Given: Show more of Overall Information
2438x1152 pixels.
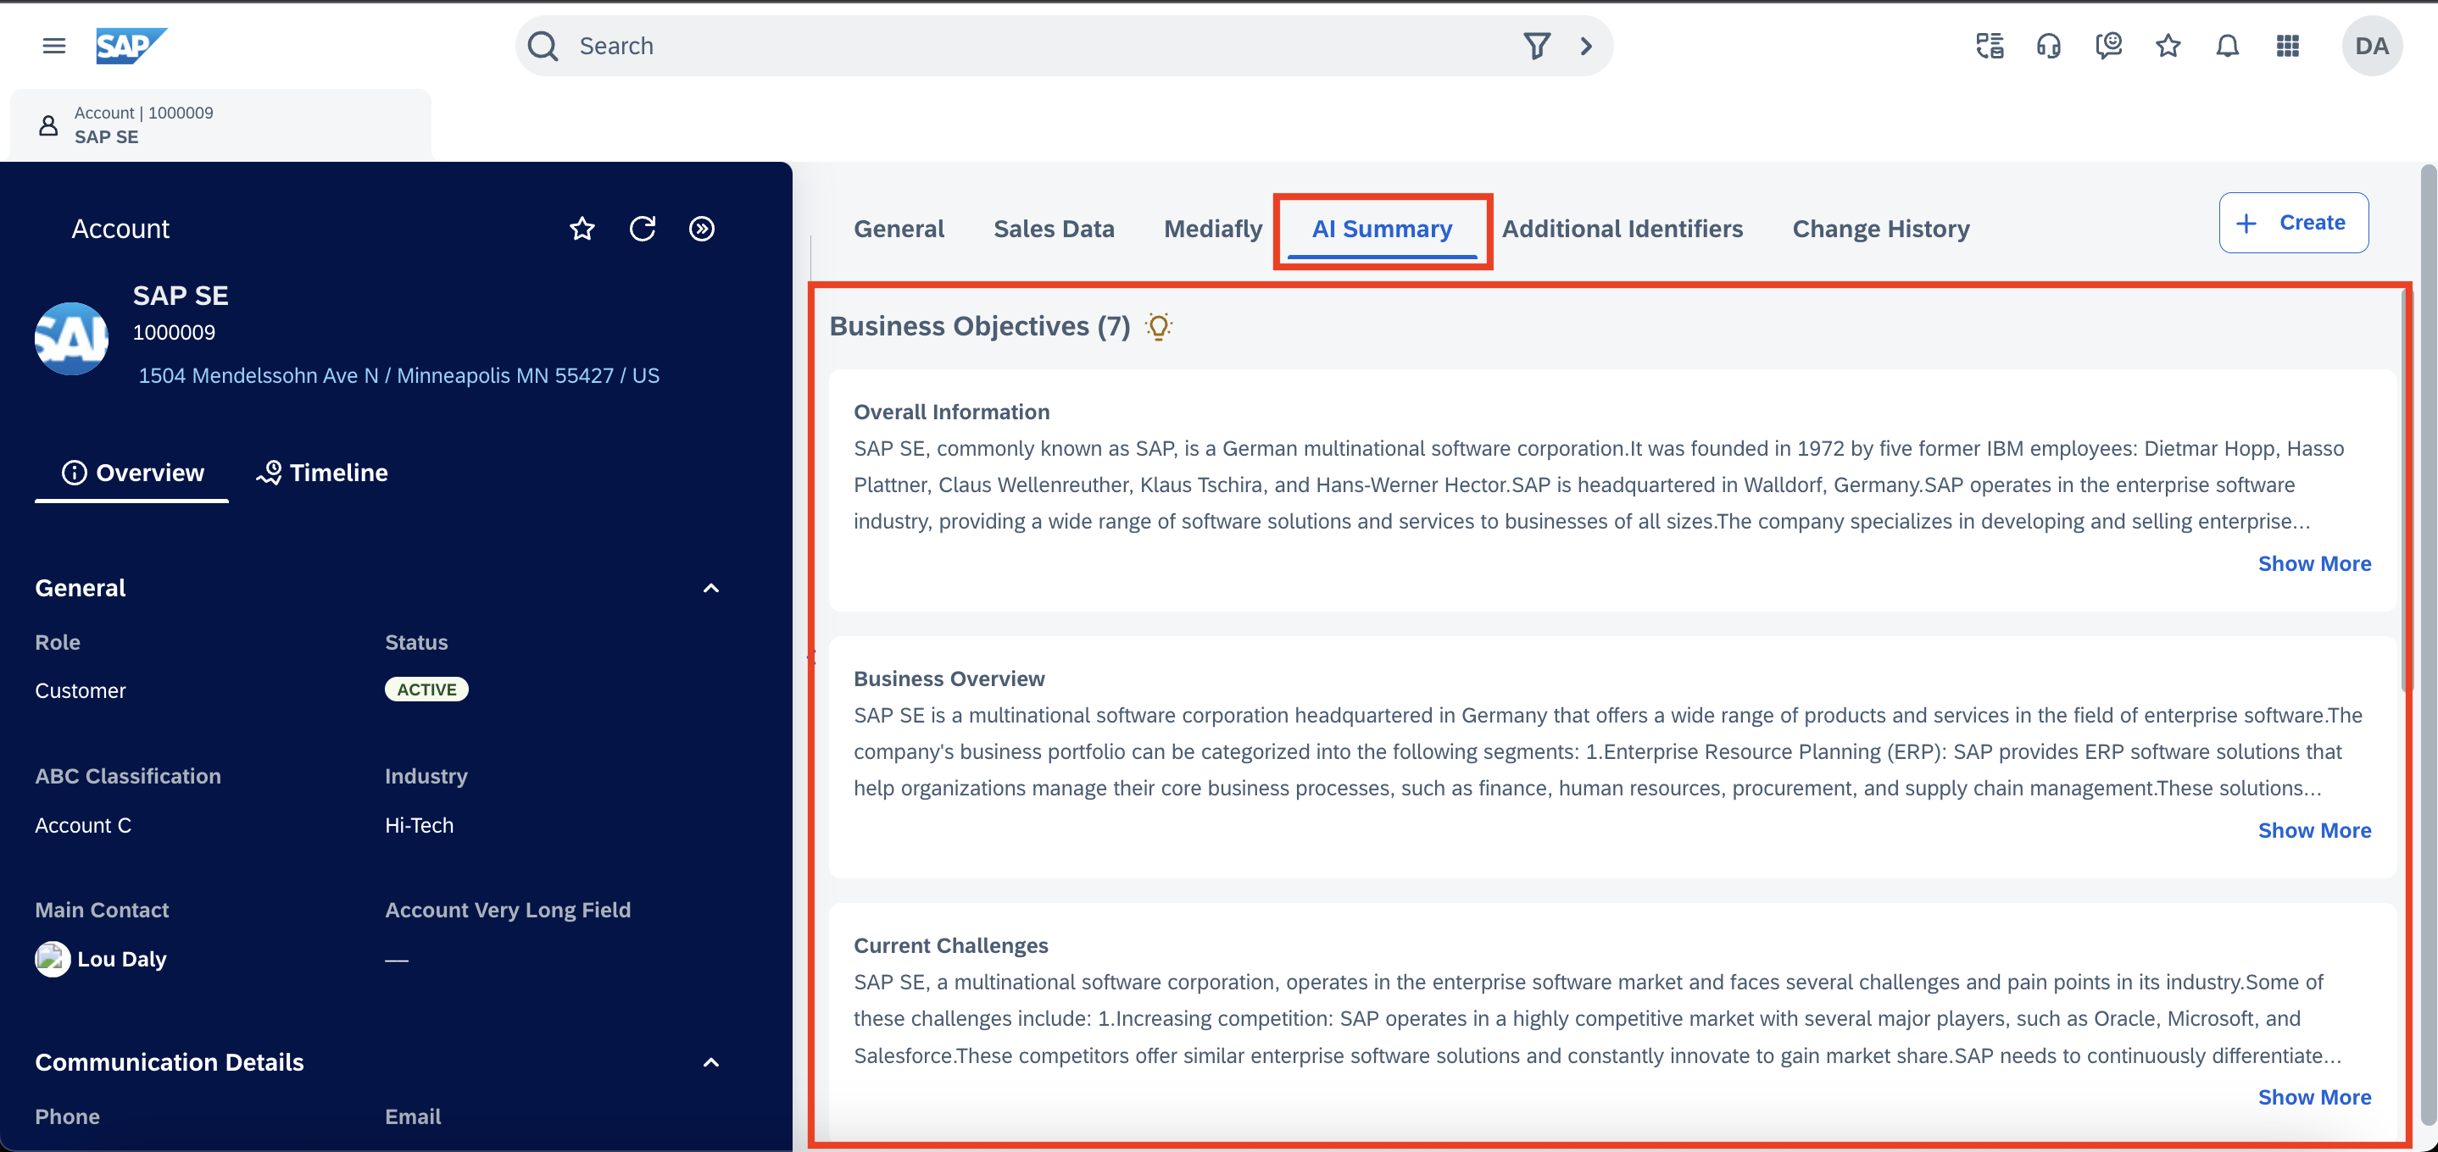Looking at the screenshot, I should (2314, 563).
